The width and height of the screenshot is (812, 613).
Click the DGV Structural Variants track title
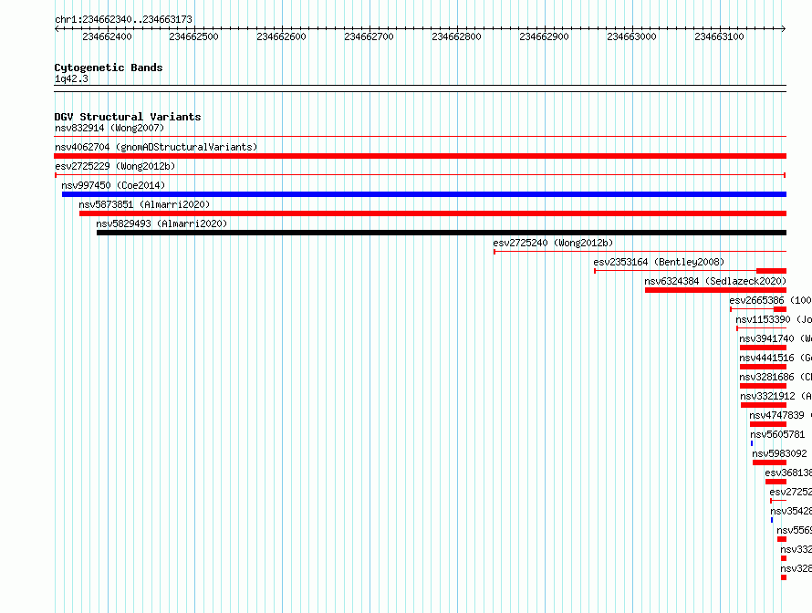[x=128, y=117]
